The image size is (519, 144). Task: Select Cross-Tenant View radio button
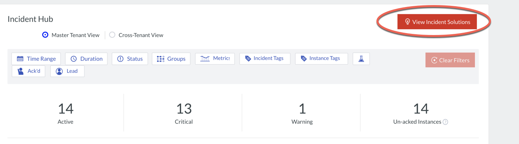[112, 35]
